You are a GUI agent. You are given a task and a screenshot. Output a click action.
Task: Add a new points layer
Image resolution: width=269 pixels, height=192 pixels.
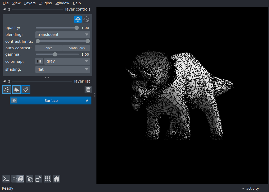tap(7, 89)
